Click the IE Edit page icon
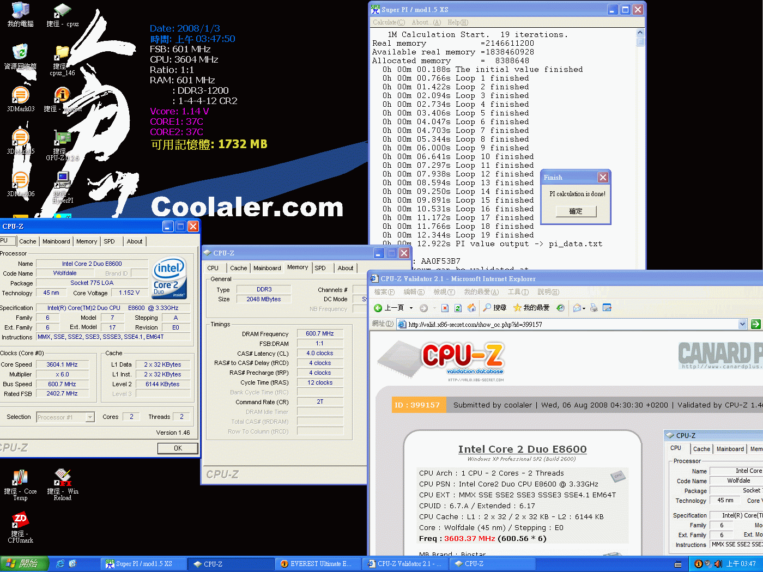This screenshot has height=572, width=763. click(607, 308)
